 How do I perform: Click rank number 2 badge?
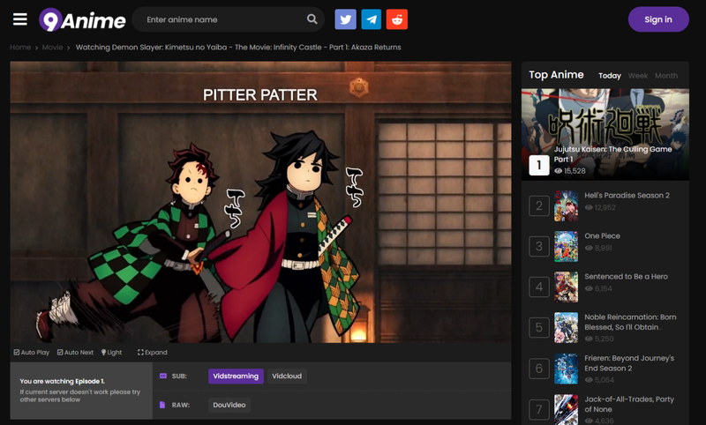tap(539, 206)
